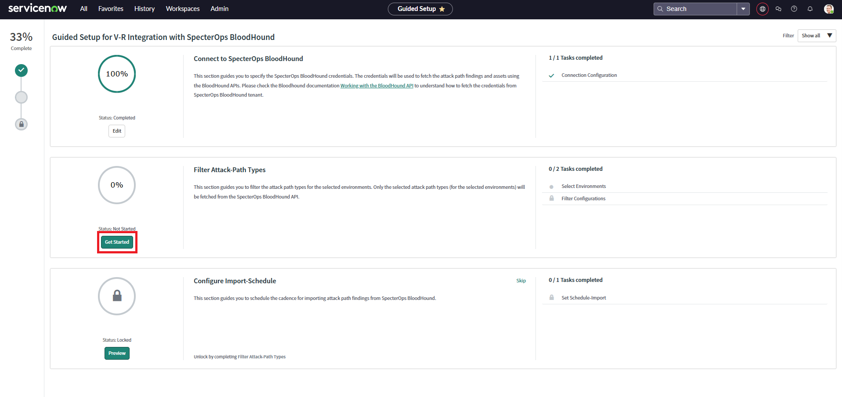Click the lock icon beside Filter Configurations
This screenshot has height=397, width=842.
[551, 198]
